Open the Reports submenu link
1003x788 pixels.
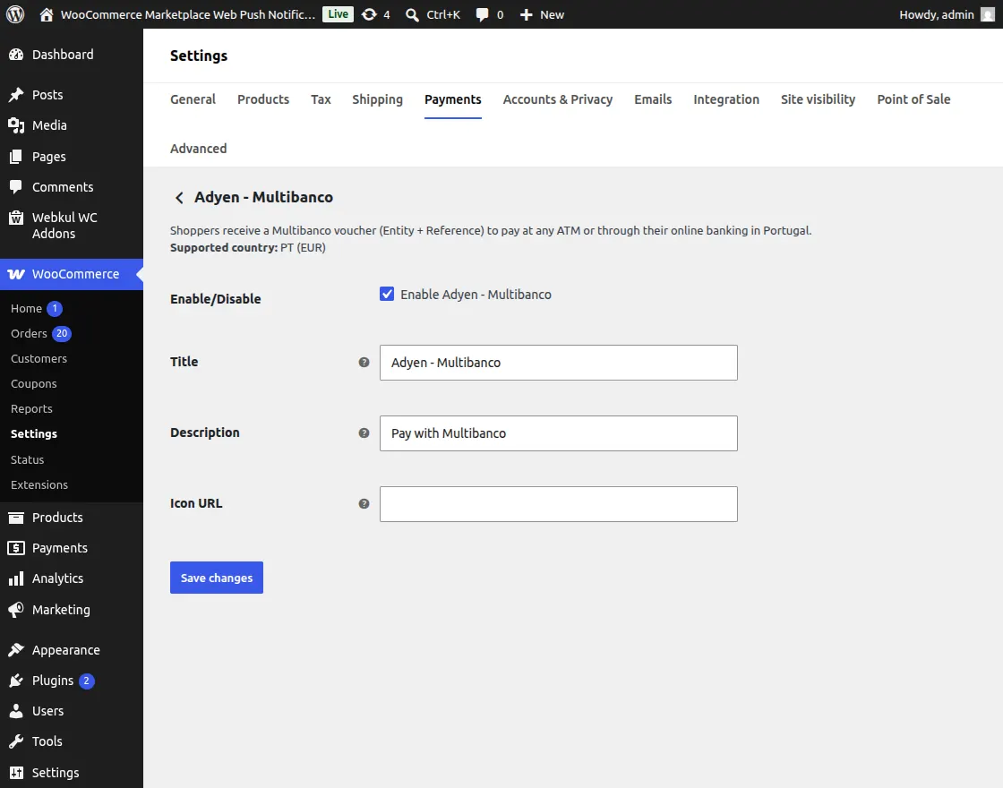[31, 408]
